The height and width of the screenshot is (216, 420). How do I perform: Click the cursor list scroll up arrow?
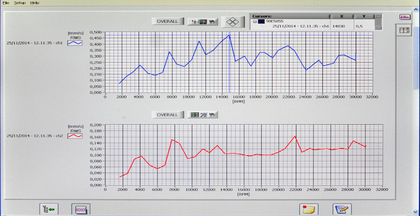pos(378,16)
